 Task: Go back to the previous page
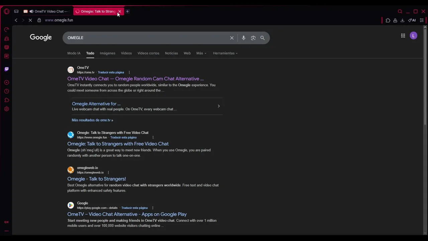(x=16, y=20)
